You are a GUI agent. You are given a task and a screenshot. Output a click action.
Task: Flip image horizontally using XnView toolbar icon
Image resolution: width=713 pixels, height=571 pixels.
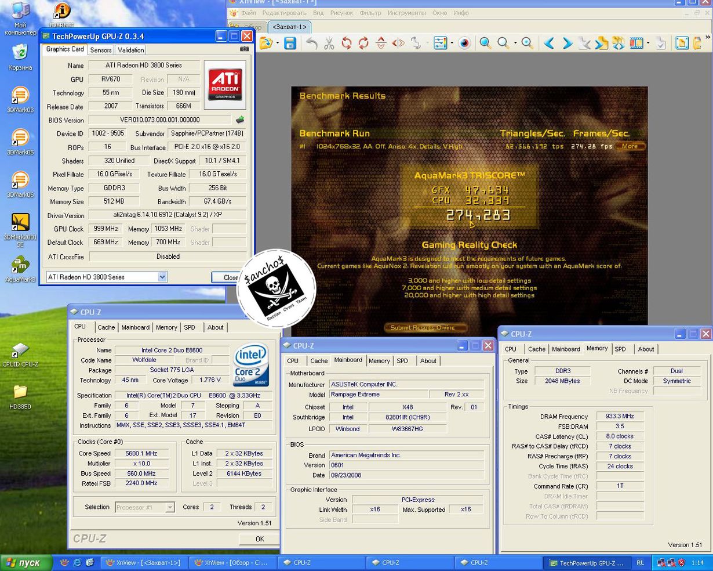398,43
